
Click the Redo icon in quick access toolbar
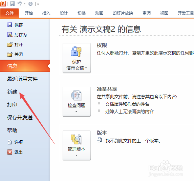(30, 4)
